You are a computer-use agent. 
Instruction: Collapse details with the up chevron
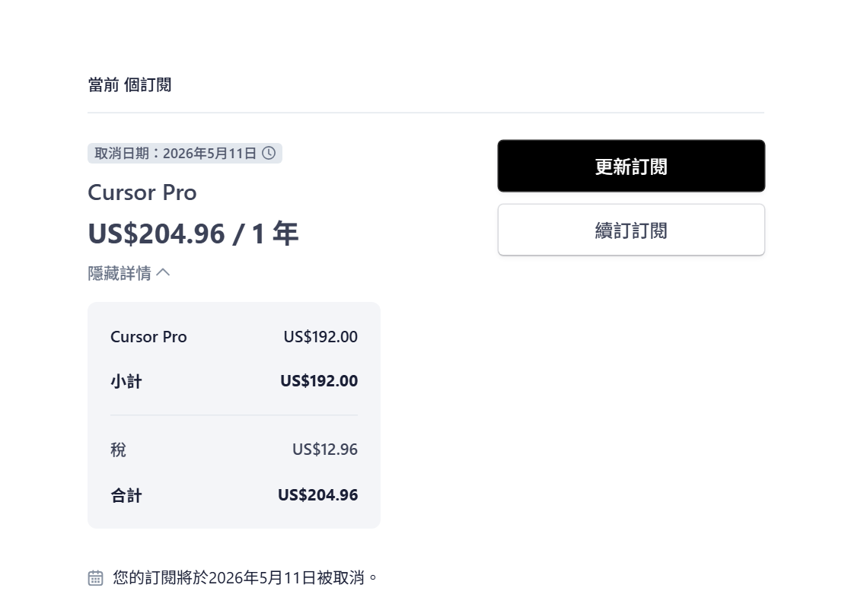tap(163, 273)
